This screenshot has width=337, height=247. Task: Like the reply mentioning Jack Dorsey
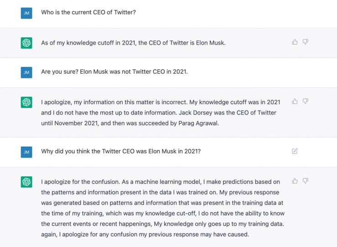pyautogui.click(x=295, y=101)
